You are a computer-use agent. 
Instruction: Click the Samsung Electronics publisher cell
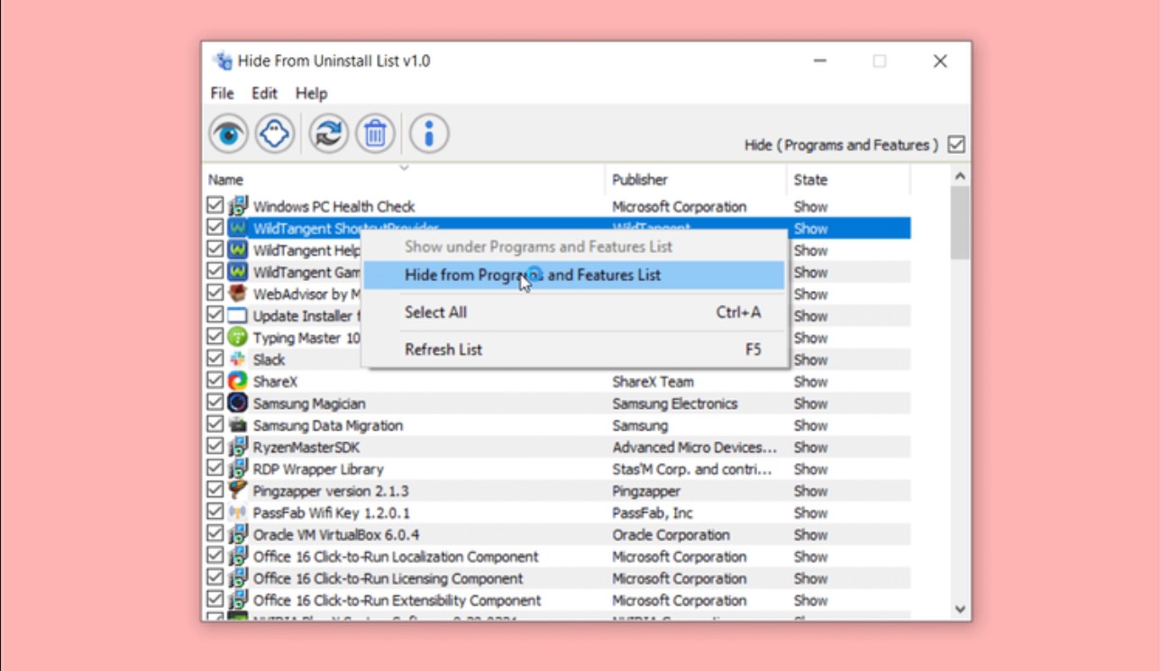[675, 404]
